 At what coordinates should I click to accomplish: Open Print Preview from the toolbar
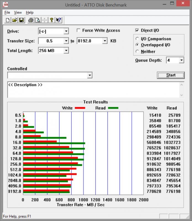tap(38, 20)
